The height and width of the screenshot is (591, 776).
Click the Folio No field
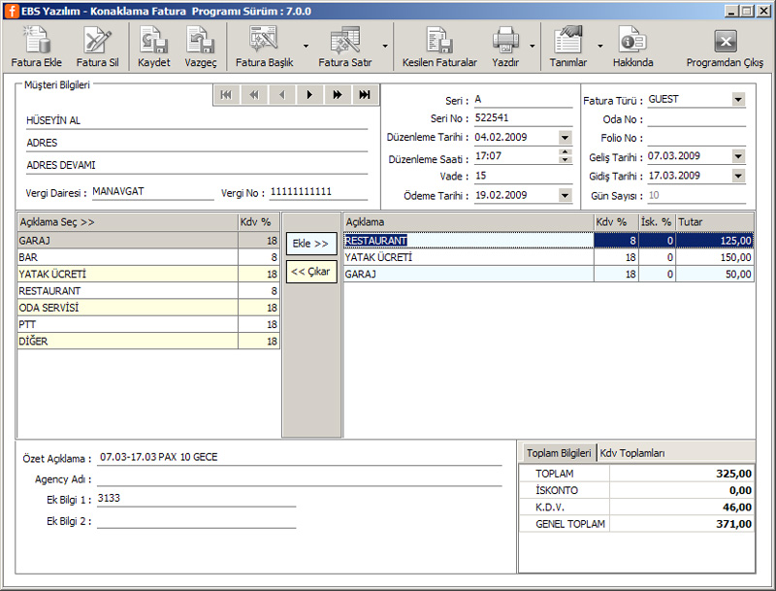[x=696, y=138]
